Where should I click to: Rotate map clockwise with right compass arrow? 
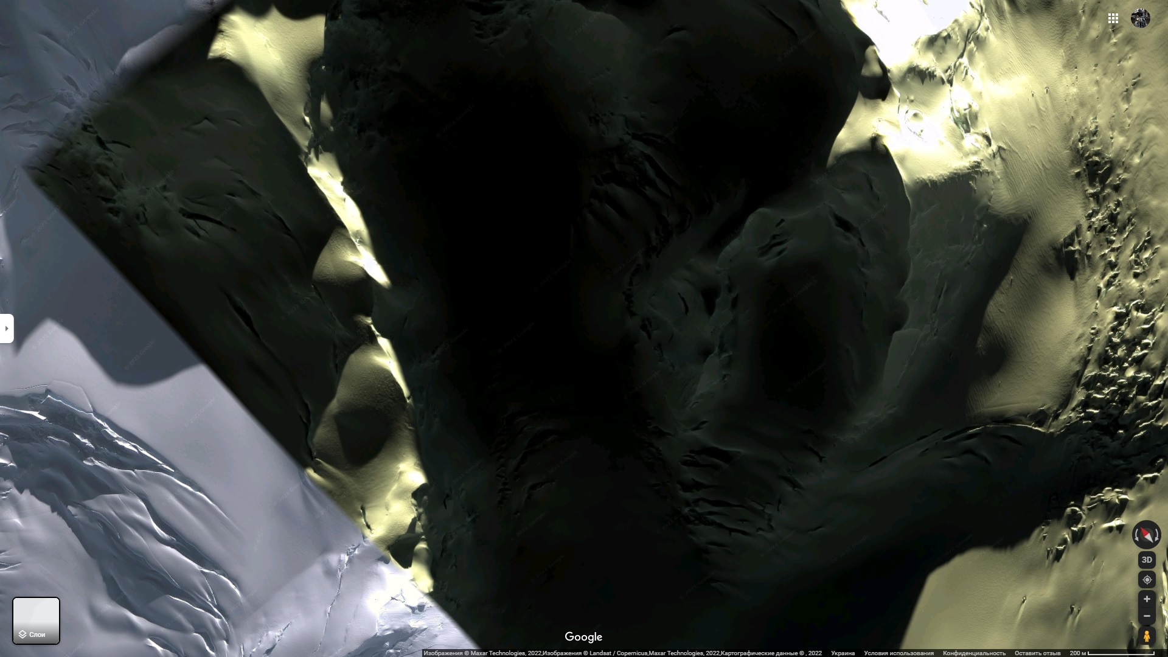coord(1158,535)
